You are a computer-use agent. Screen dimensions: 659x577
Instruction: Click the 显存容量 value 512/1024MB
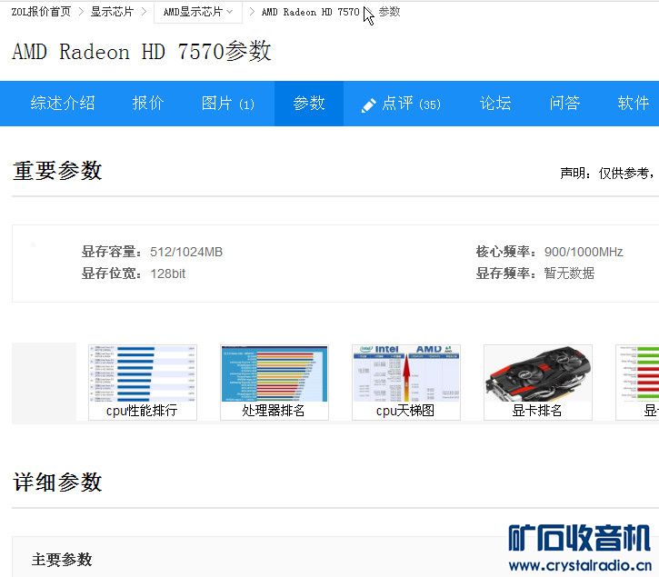pos(186,252)
